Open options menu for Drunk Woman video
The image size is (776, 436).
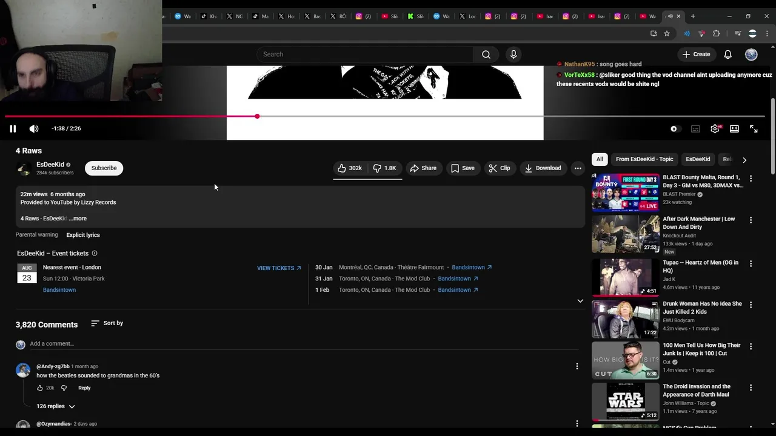pyautogui.click(x=751, y=305)
